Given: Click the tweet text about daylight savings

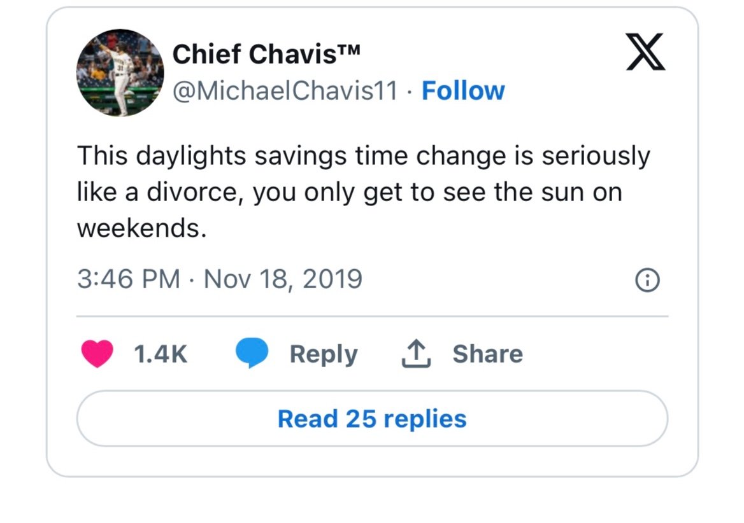Looking at the screenshot, I should click(x=364, y=192).
